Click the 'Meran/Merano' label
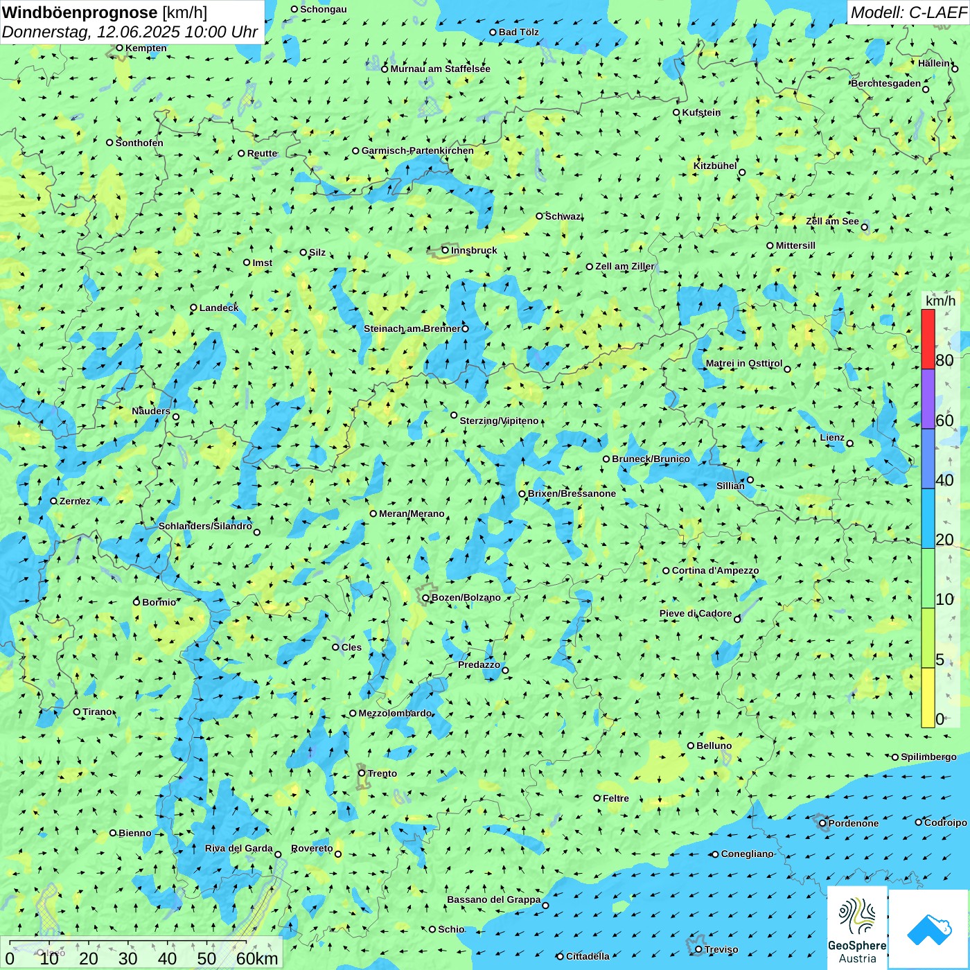 (x=412, y=513)
